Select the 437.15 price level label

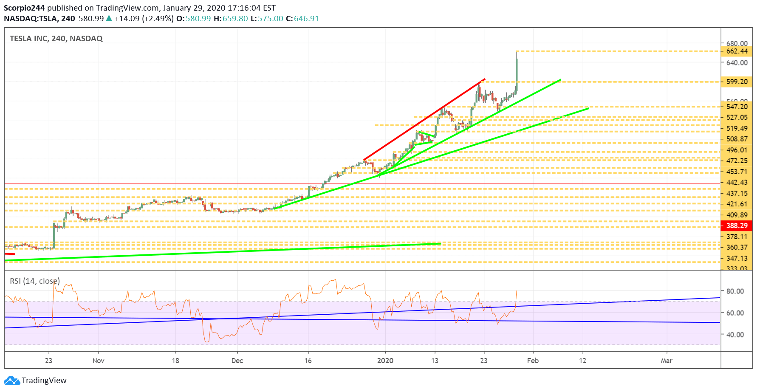pyautogui.click(x=737, y=193)
